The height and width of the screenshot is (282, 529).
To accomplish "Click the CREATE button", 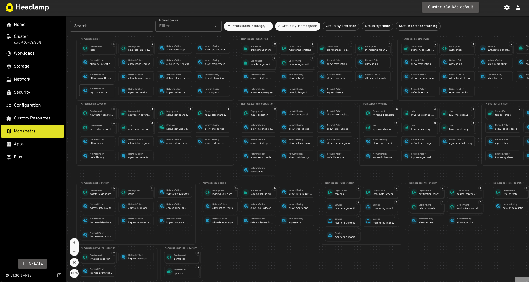I will 32,264.
